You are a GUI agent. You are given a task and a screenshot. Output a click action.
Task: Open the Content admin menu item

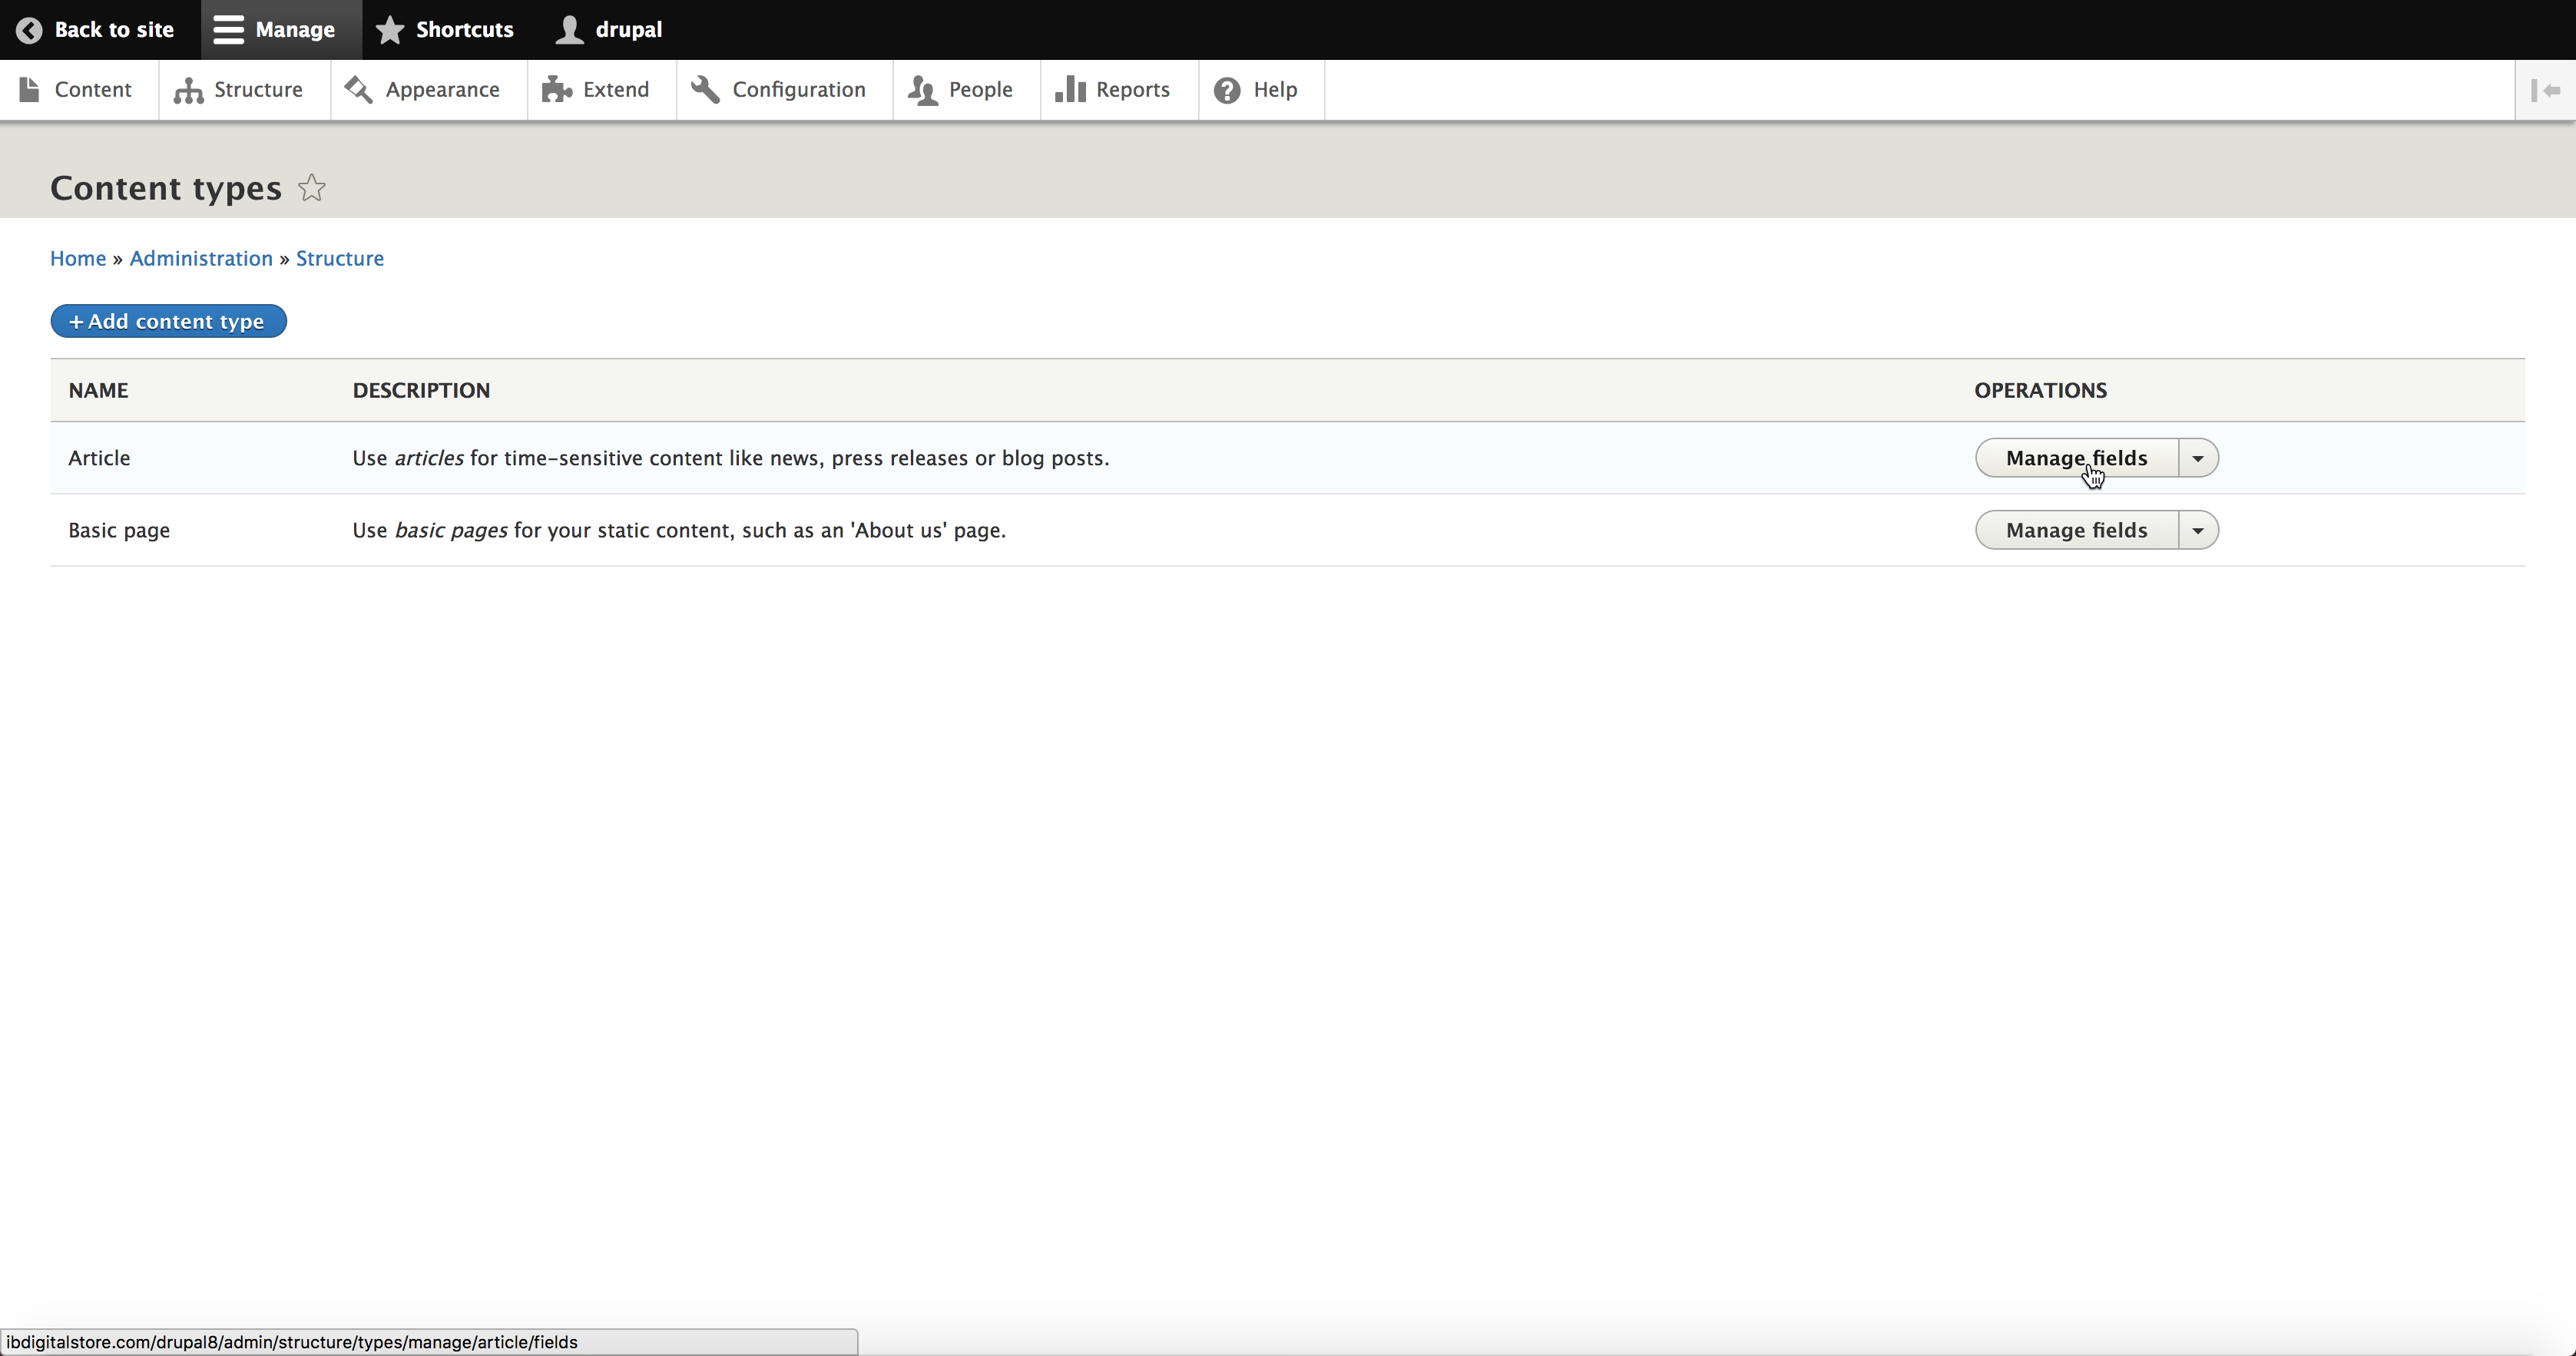pos(77,90)
